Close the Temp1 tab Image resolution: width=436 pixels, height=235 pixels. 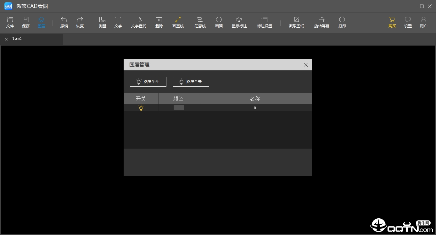[6, 39]
